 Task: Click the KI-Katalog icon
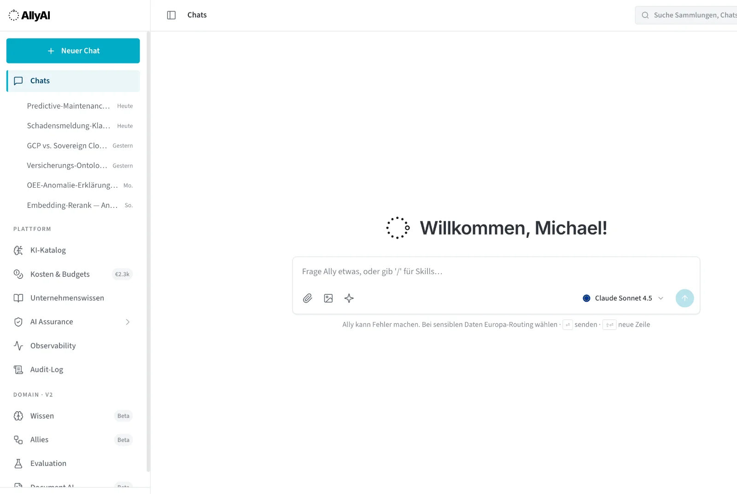(x=18, y=250)
